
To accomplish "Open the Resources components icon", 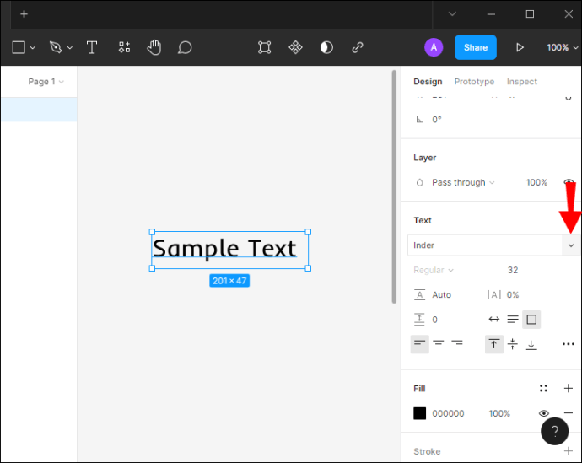I will click(x=124, y=47).
